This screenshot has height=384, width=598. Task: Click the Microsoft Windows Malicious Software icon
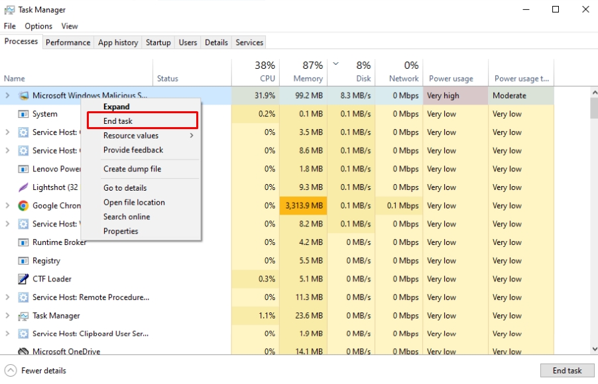tap(23, 95)
